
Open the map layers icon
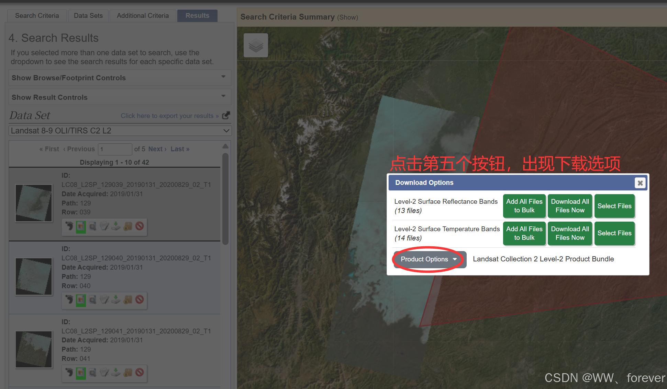click(x=256, y=45)
